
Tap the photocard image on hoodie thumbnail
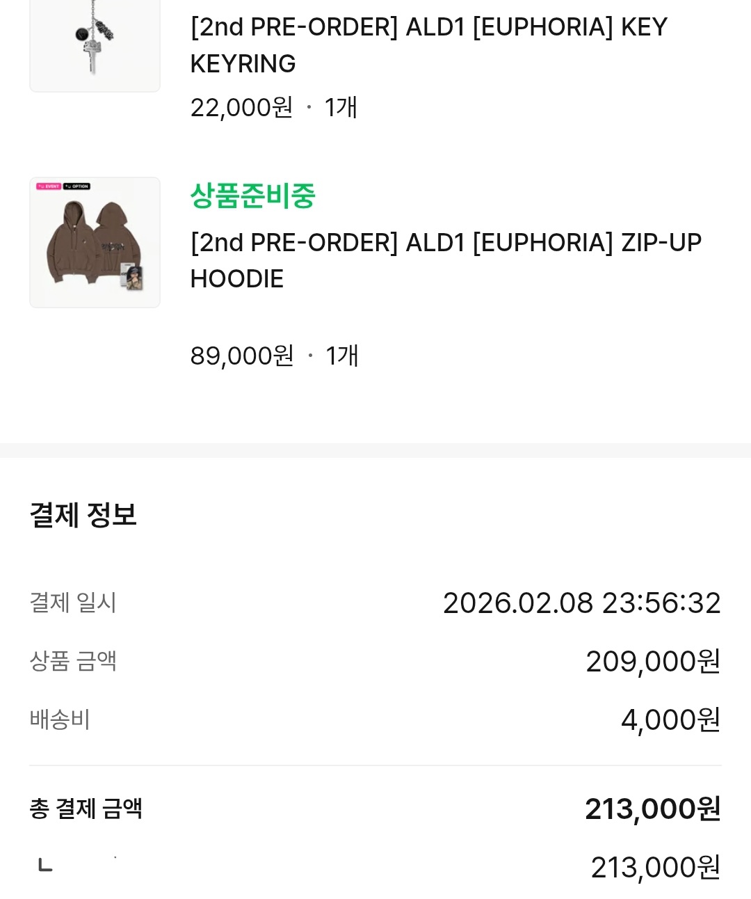(134, 276)
